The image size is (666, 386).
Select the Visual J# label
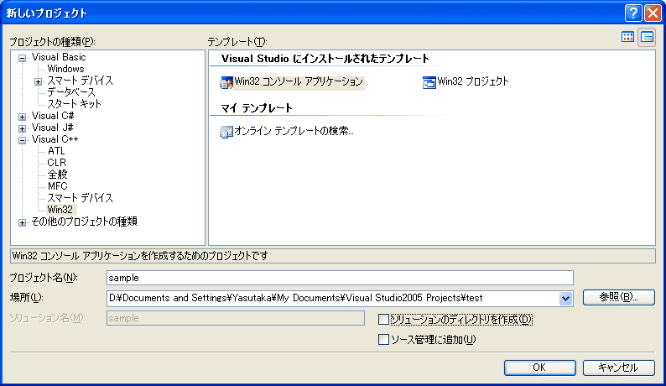[52, 128]
